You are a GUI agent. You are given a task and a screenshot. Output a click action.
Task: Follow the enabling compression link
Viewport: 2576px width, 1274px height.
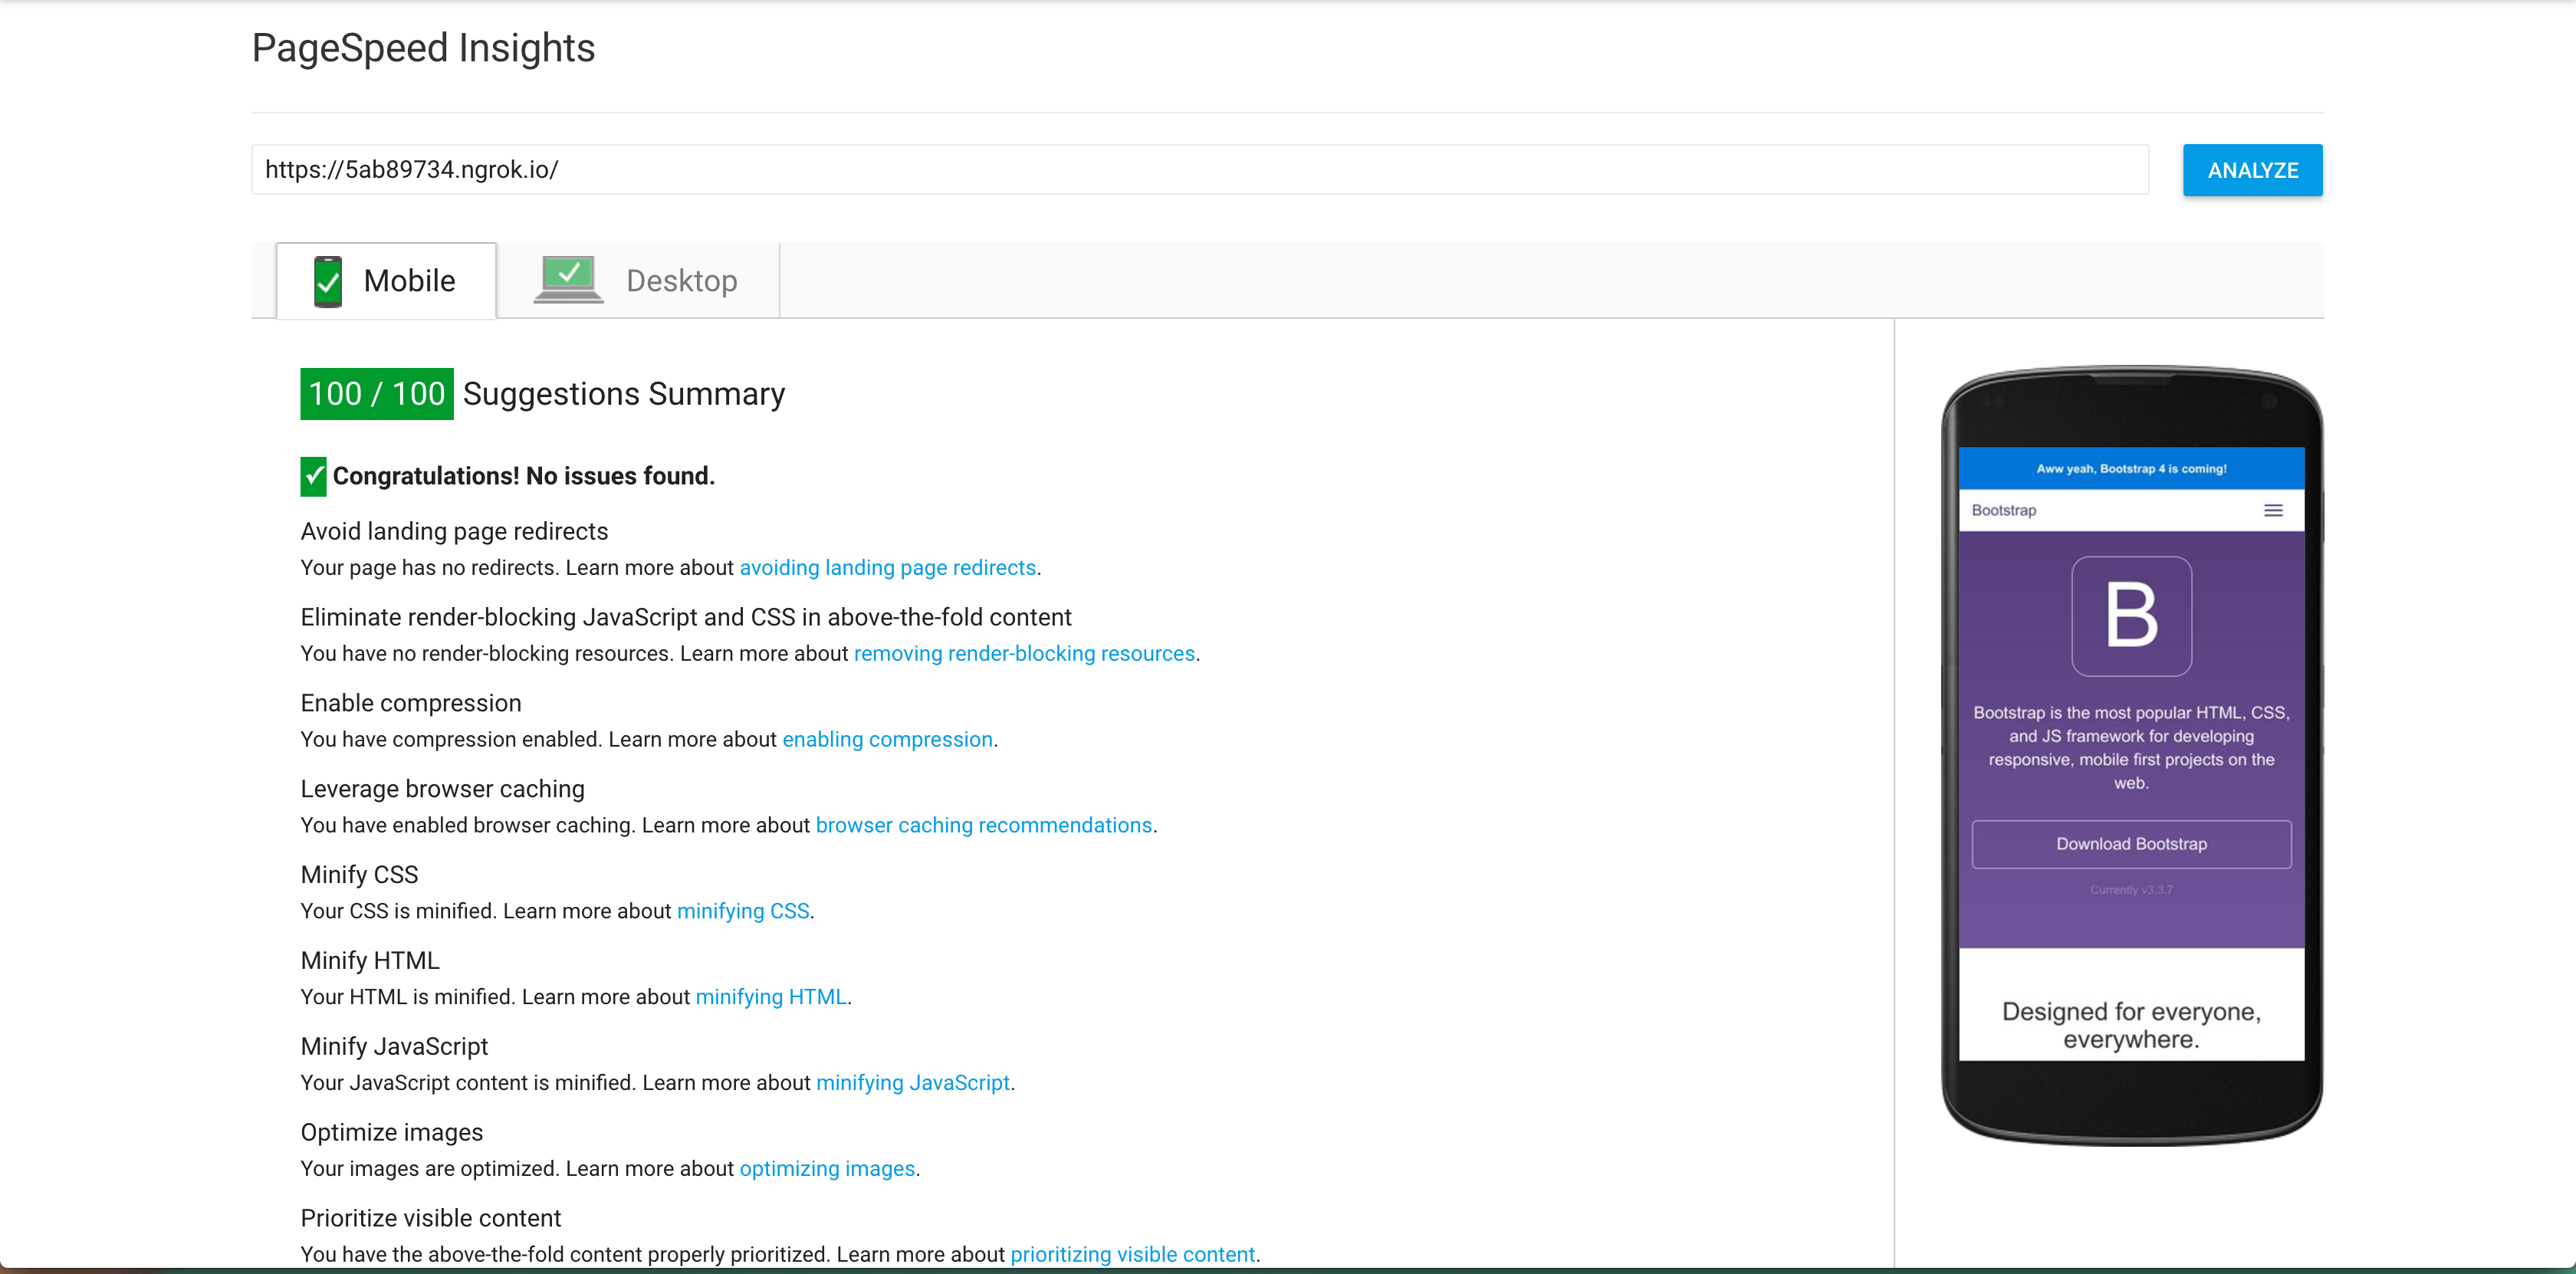[887, 740]
